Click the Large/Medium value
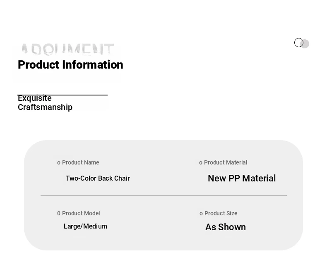The width and height of the screenshot is (327, 274). [x=85, y=226]
